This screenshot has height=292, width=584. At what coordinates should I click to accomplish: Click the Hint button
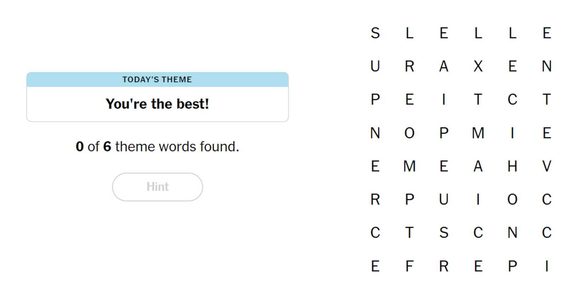tap(158, 187)
